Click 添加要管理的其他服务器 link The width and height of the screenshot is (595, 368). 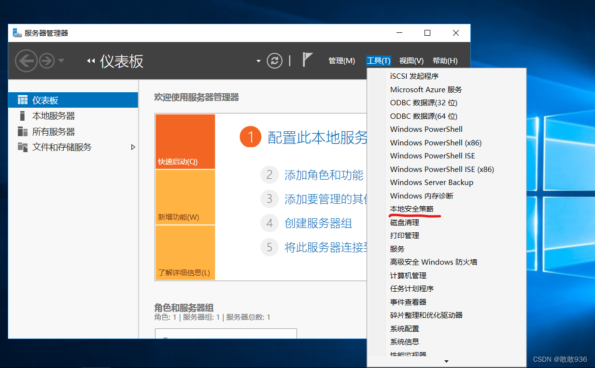tap(326, 199)
